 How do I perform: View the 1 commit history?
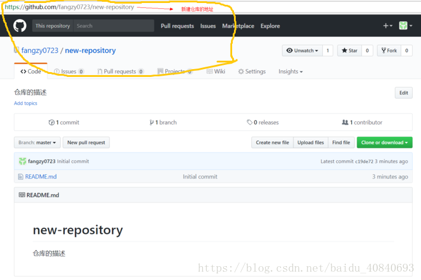(x=64, y=123)
